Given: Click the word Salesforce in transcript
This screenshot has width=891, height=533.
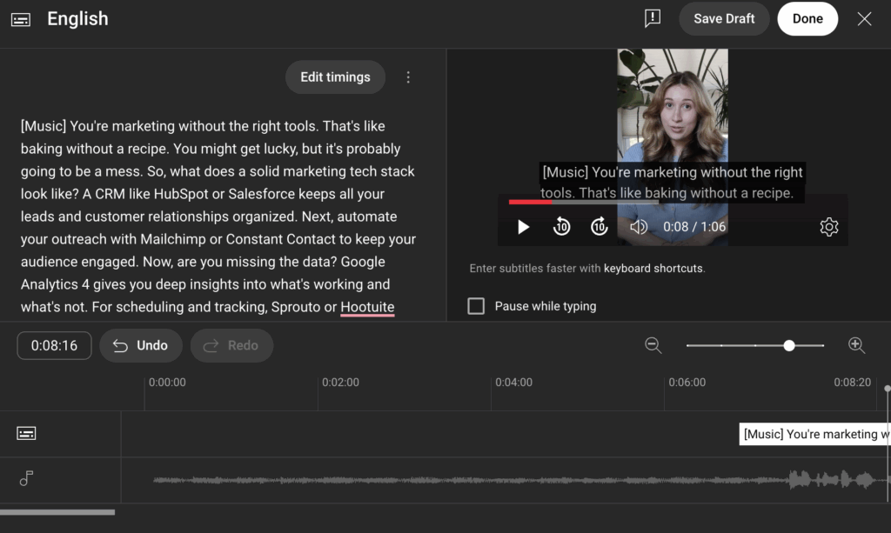Looking at the screenshot, I should pos(261,194).
